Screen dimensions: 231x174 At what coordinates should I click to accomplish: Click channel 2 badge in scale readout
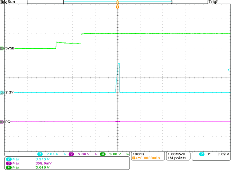click(40, 154)
